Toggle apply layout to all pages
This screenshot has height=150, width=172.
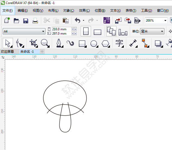coord(111,31)
